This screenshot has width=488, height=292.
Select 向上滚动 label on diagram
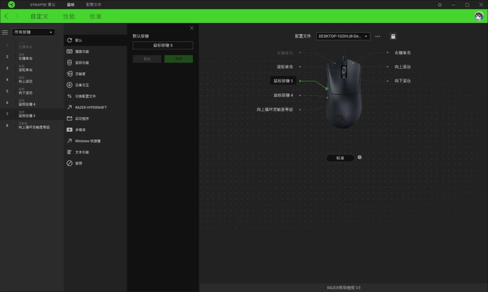pos(403,67)
